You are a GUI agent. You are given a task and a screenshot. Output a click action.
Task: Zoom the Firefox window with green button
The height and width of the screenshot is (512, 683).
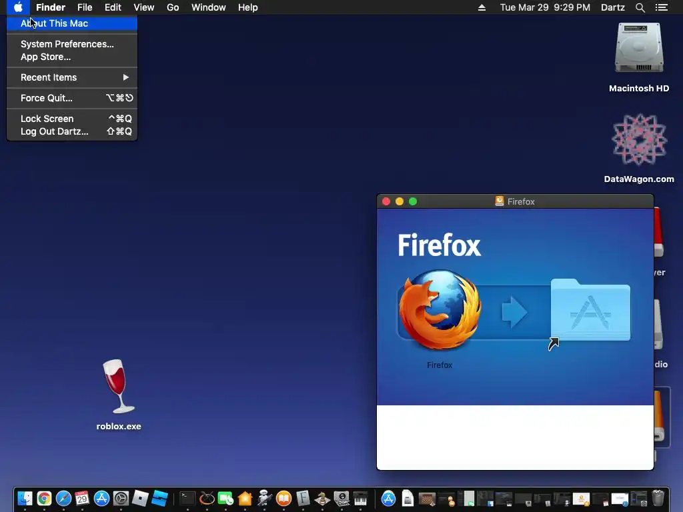point(413,201)
